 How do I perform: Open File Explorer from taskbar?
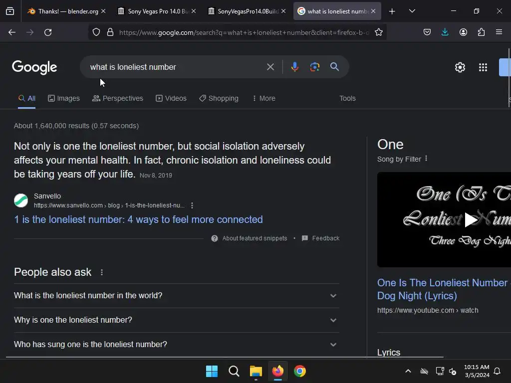coord(256,371)
